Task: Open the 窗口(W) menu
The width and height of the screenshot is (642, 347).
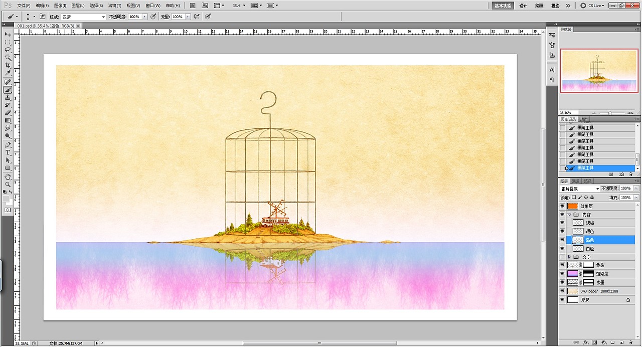Action: pos(153,6)
